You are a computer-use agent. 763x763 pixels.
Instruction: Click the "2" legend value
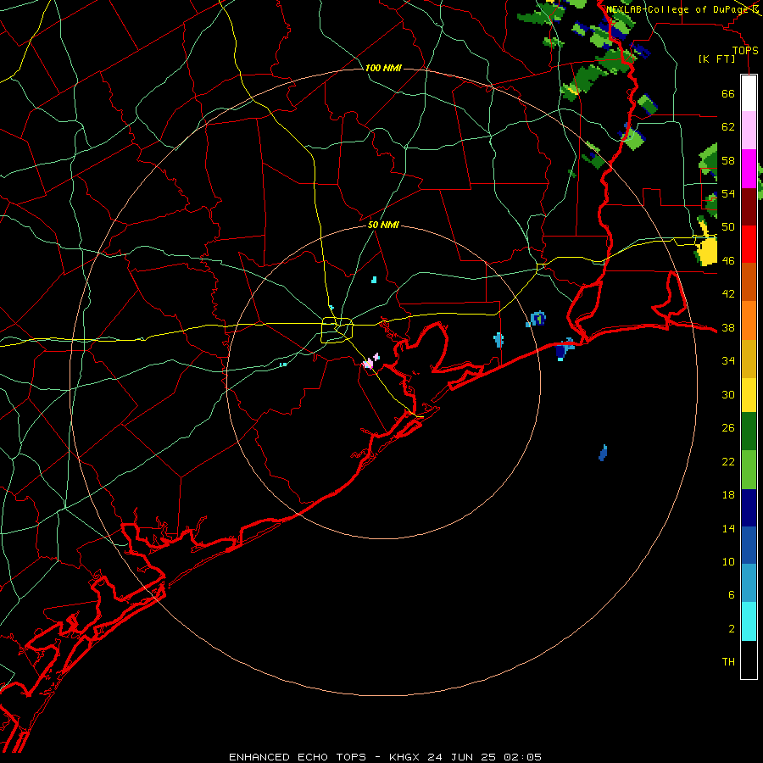(731, 629)
